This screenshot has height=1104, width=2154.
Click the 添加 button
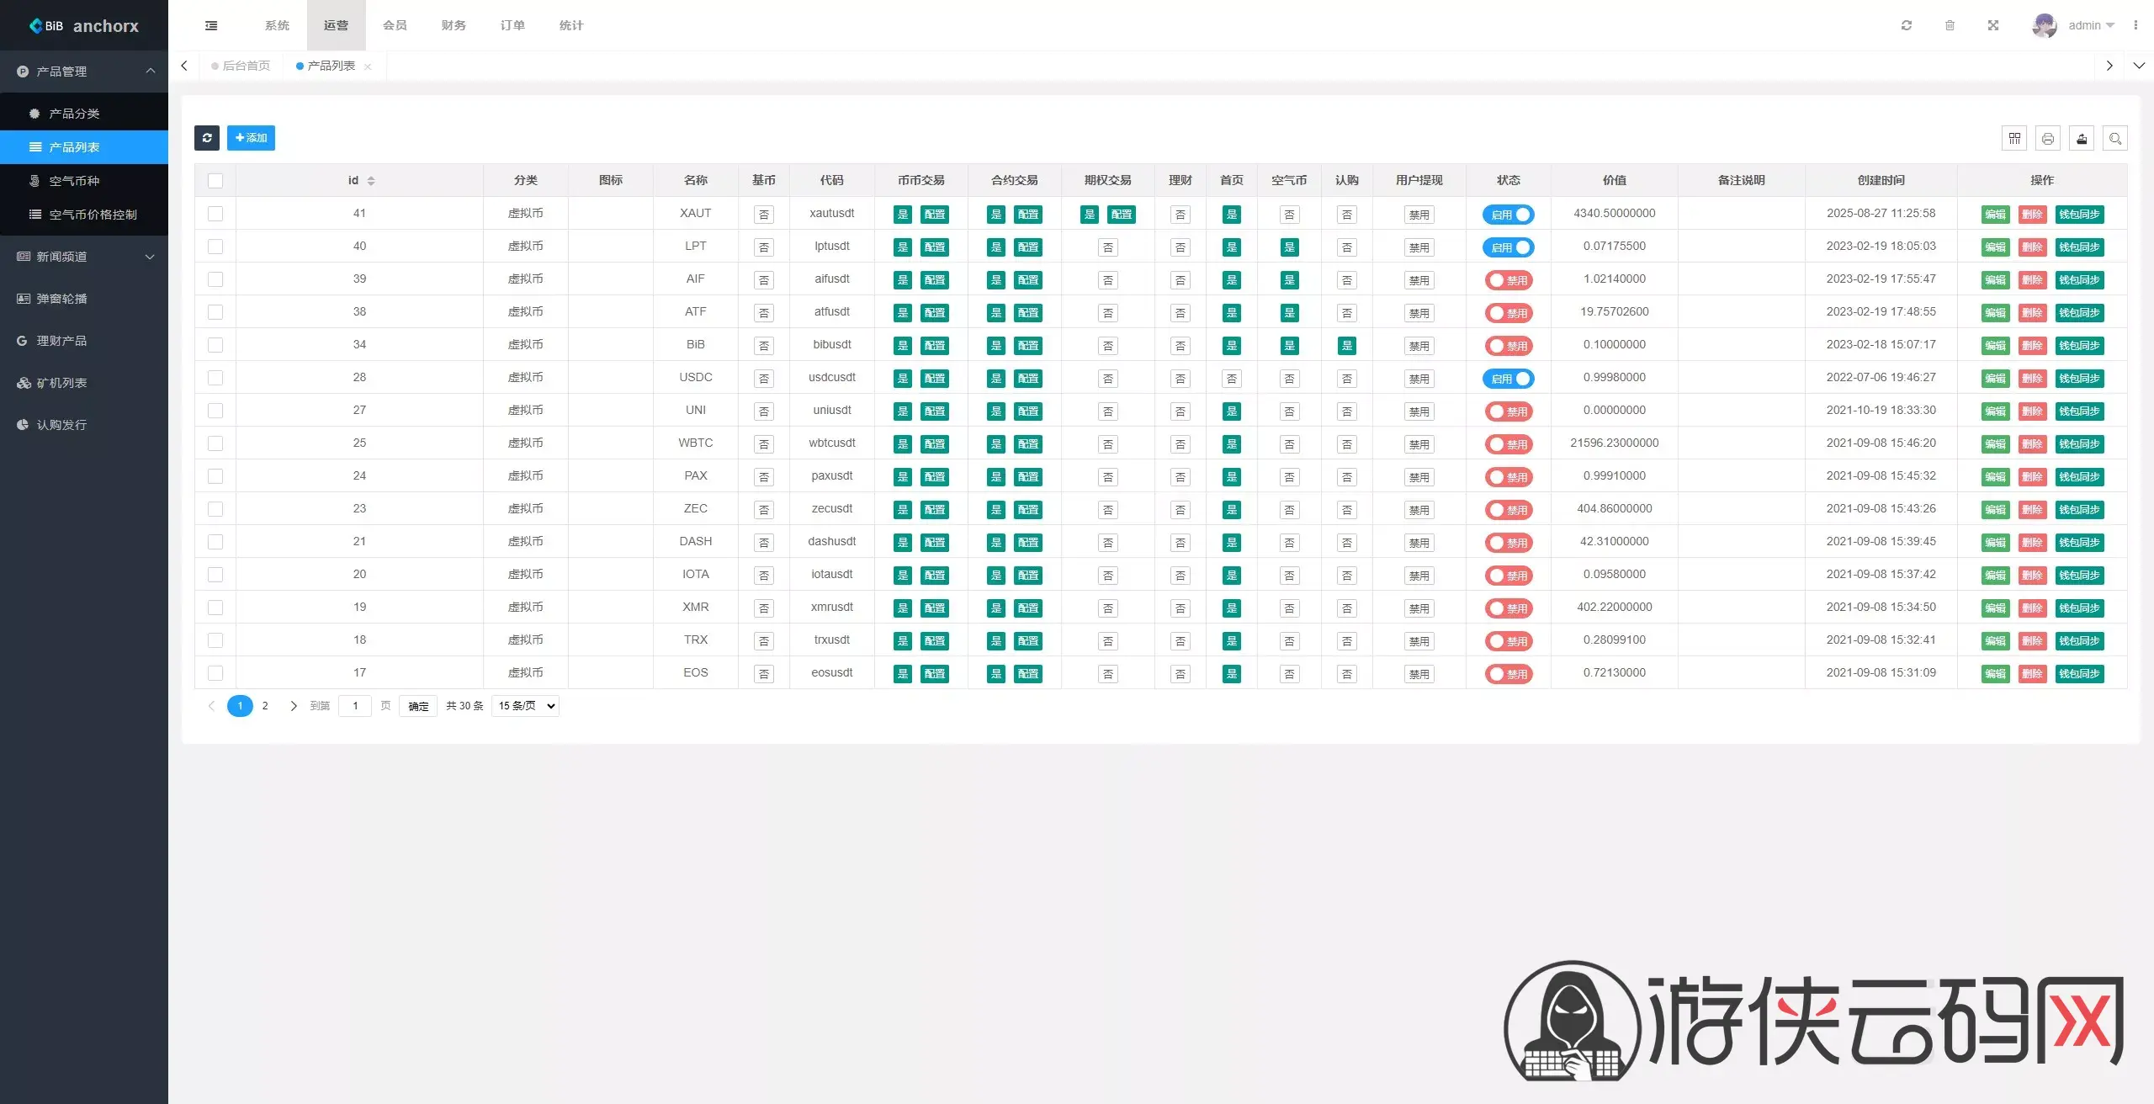pos(251,138)
